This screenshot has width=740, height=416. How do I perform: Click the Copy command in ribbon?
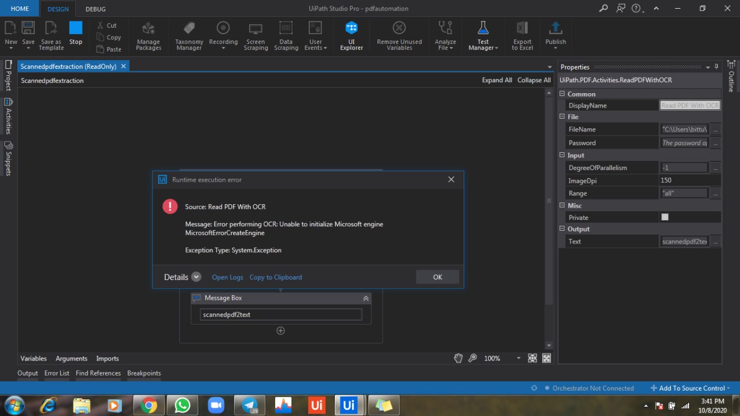(x=109, y=37)
